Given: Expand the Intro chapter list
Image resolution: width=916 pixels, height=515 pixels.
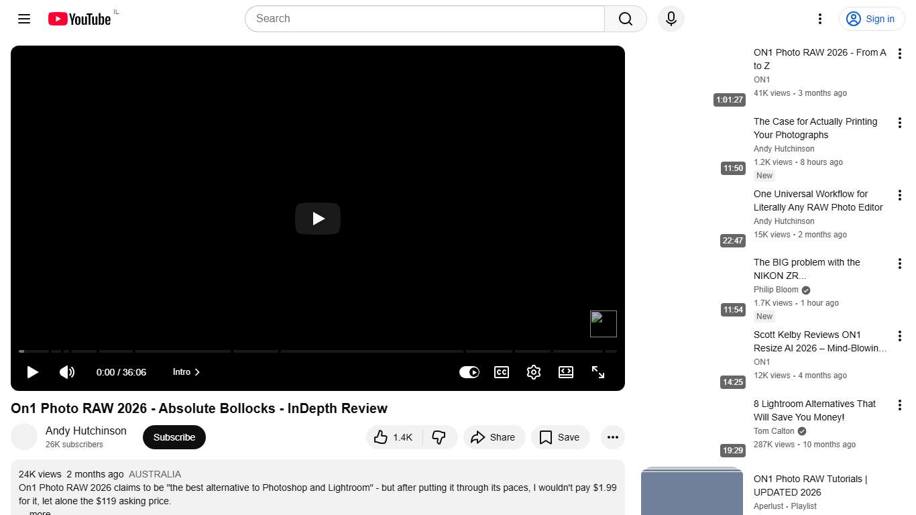Looking at the screenshot, I should pos(186,372).
